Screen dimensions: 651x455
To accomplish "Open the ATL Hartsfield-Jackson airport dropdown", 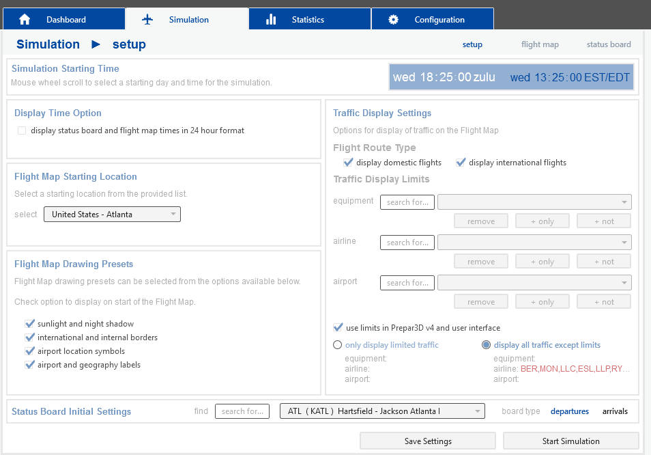I will point(382,411).
